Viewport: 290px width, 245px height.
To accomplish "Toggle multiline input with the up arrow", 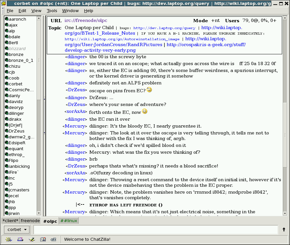I will click(284, 230).
